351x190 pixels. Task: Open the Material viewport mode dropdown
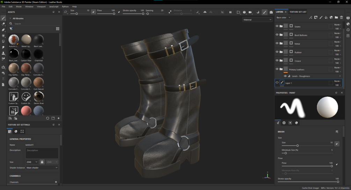[x=257, y=20]
